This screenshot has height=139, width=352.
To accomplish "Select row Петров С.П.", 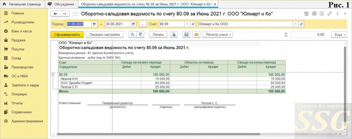I will (172, 87).
